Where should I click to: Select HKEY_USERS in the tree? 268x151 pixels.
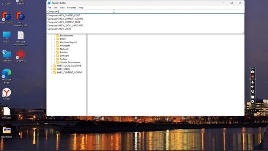click(x=63, y=69)
